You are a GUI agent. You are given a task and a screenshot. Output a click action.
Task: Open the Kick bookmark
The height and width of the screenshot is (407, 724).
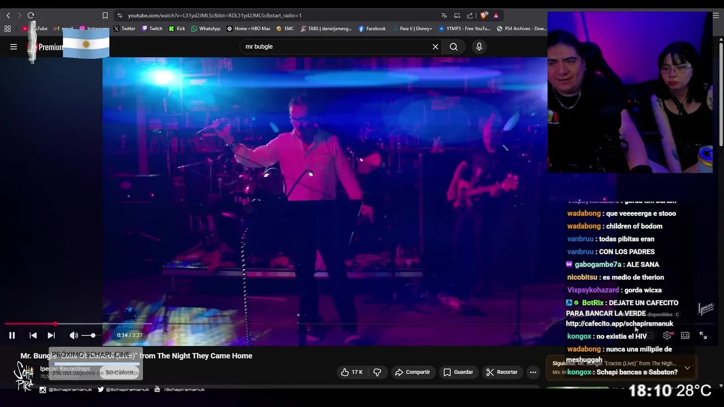(x=177, y=28)
